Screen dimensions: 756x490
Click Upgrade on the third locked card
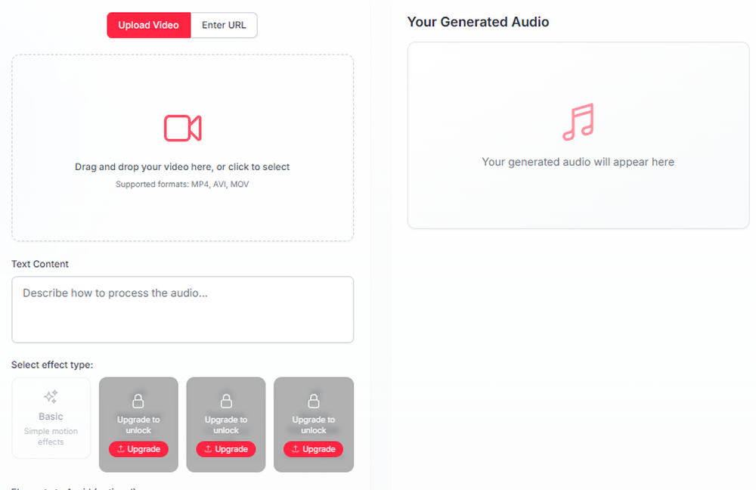tap(314, 449)
